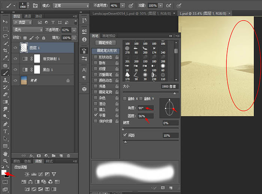Switch to the 通道 channels tab
Image resolution: width=262 pixels, height=194 pixels.
(x=28, y=16)
